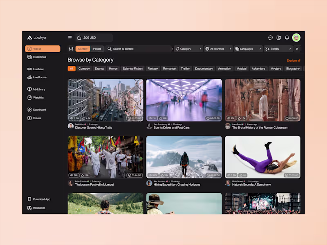Select the Documentary category

pyautogui.click(x=204, y=69)
